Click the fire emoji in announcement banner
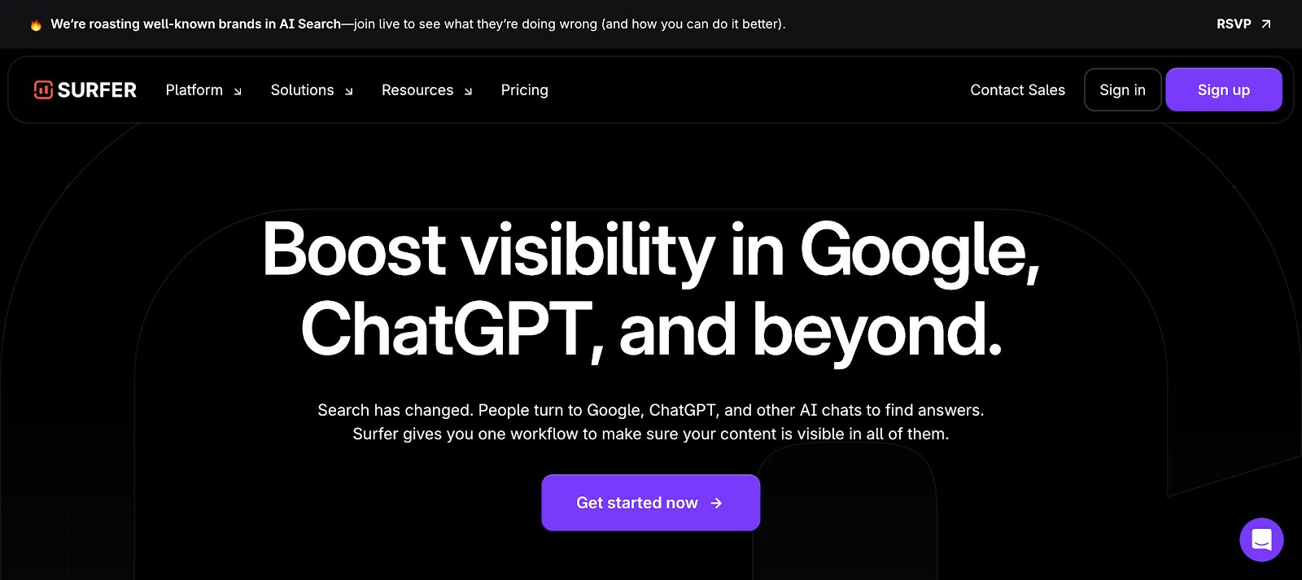The width and height of the screenshot is (1302, 580). coord(36,25)
